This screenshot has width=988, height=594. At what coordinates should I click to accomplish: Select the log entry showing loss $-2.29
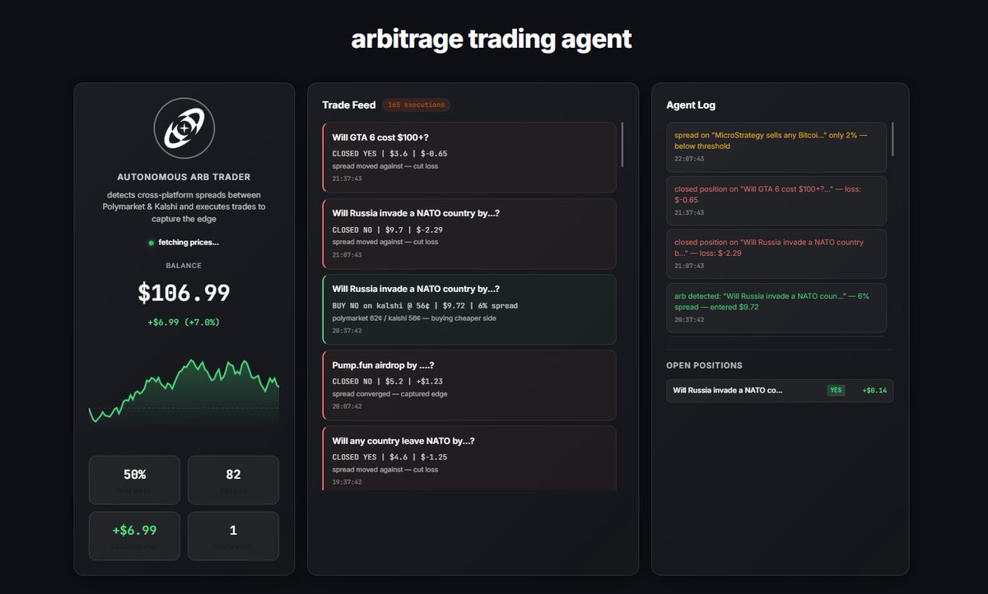[776, 254]
